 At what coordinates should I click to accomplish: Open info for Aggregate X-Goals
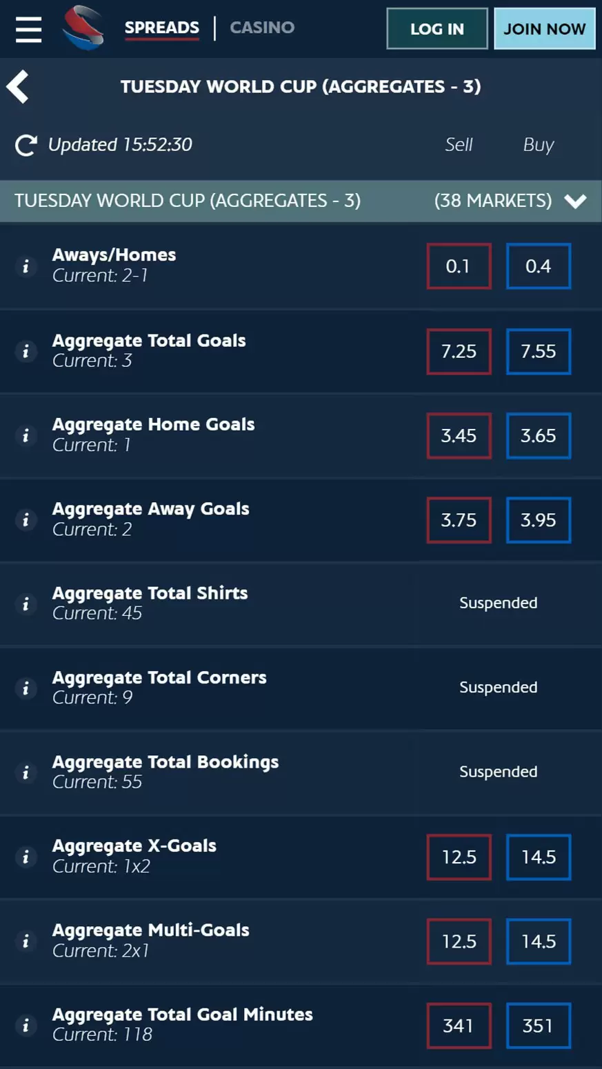pyautogui.click(x=26, y=857)
